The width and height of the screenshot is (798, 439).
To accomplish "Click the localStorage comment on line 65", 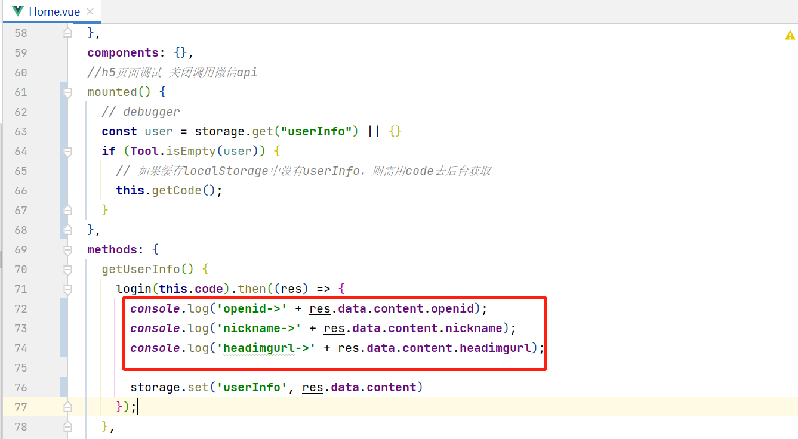I will [304, 171].
